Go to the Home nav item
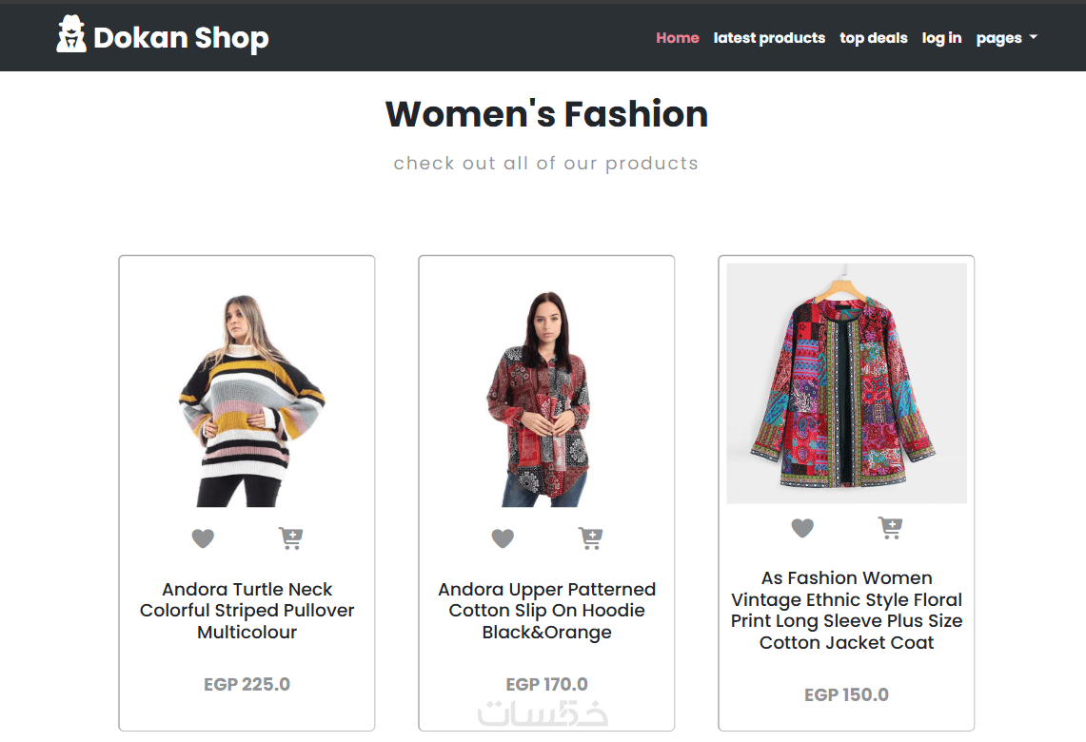This screenshot has width=1086, height=742. pos(678,38)
